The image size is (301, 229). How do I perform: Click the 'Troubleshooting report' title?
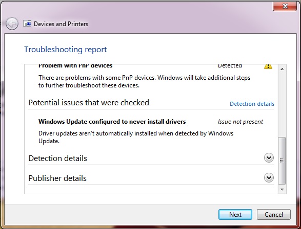(x=65, y=50)
